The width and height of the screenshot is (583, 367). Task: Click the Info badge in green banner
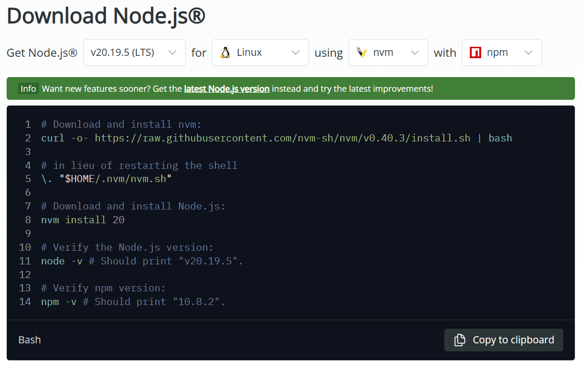pos(28,88)
